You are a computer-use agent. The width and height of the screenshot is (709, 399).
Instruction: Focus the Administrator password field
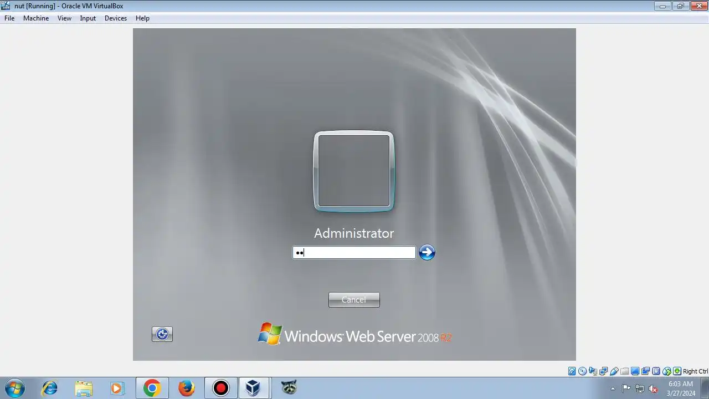[x=354, y=253]
